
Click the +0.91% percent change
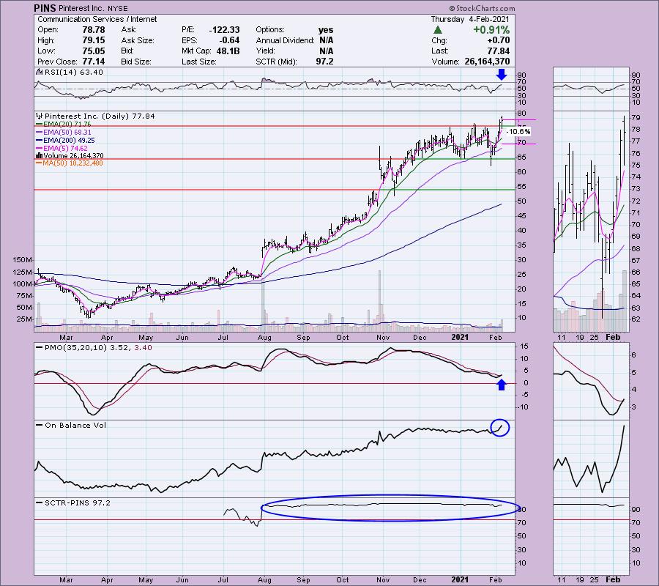(491, 30)
